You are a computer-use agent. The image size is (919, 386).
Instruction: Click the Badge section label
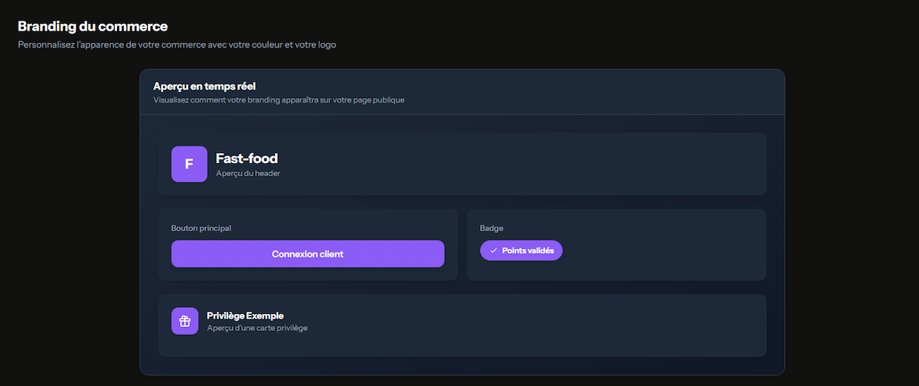tap(492, 228)
